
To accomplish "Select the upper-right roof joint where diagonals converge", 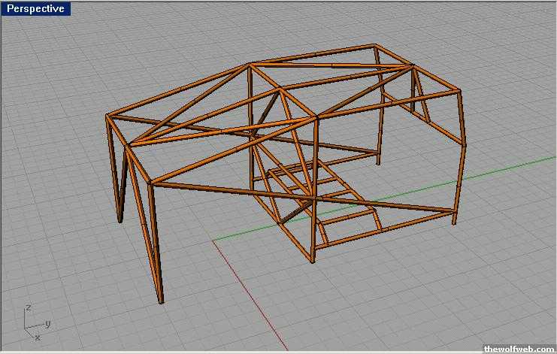I will [x=413, y=68].
